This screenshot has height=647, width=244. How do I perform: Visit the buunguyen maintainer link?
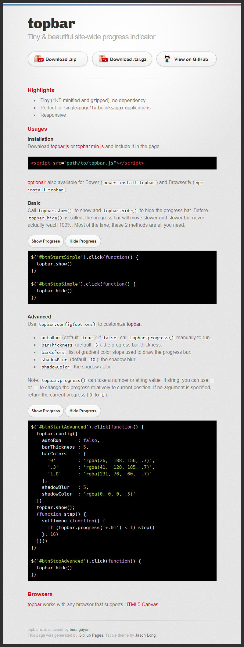(x=79, y=629)
